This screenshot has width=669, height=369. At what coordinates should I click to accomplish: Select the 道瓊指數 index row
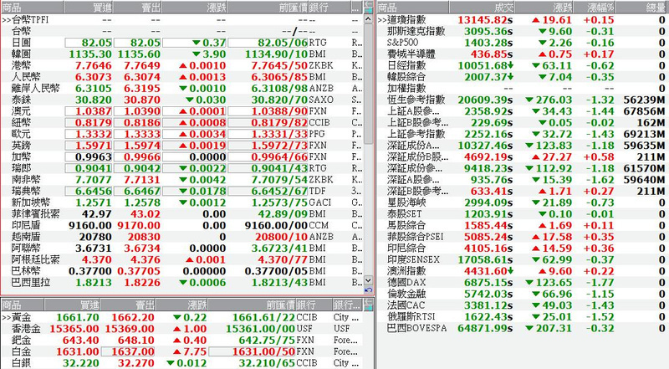[x=523, y=19]
